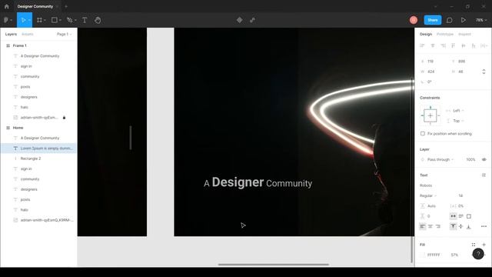Toggle auto width text resizing
This screenshot has width=492, height=277.
[x=453, y=216]
